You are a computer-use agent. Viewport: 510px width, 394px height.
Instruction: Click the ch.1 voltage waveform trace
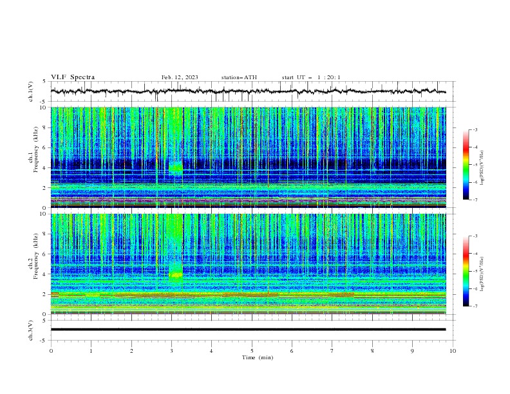click(x=248, y=91)
